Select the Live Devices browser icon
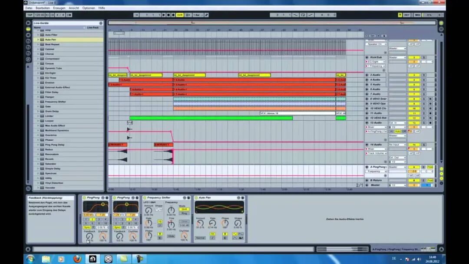 coord(28,29)
